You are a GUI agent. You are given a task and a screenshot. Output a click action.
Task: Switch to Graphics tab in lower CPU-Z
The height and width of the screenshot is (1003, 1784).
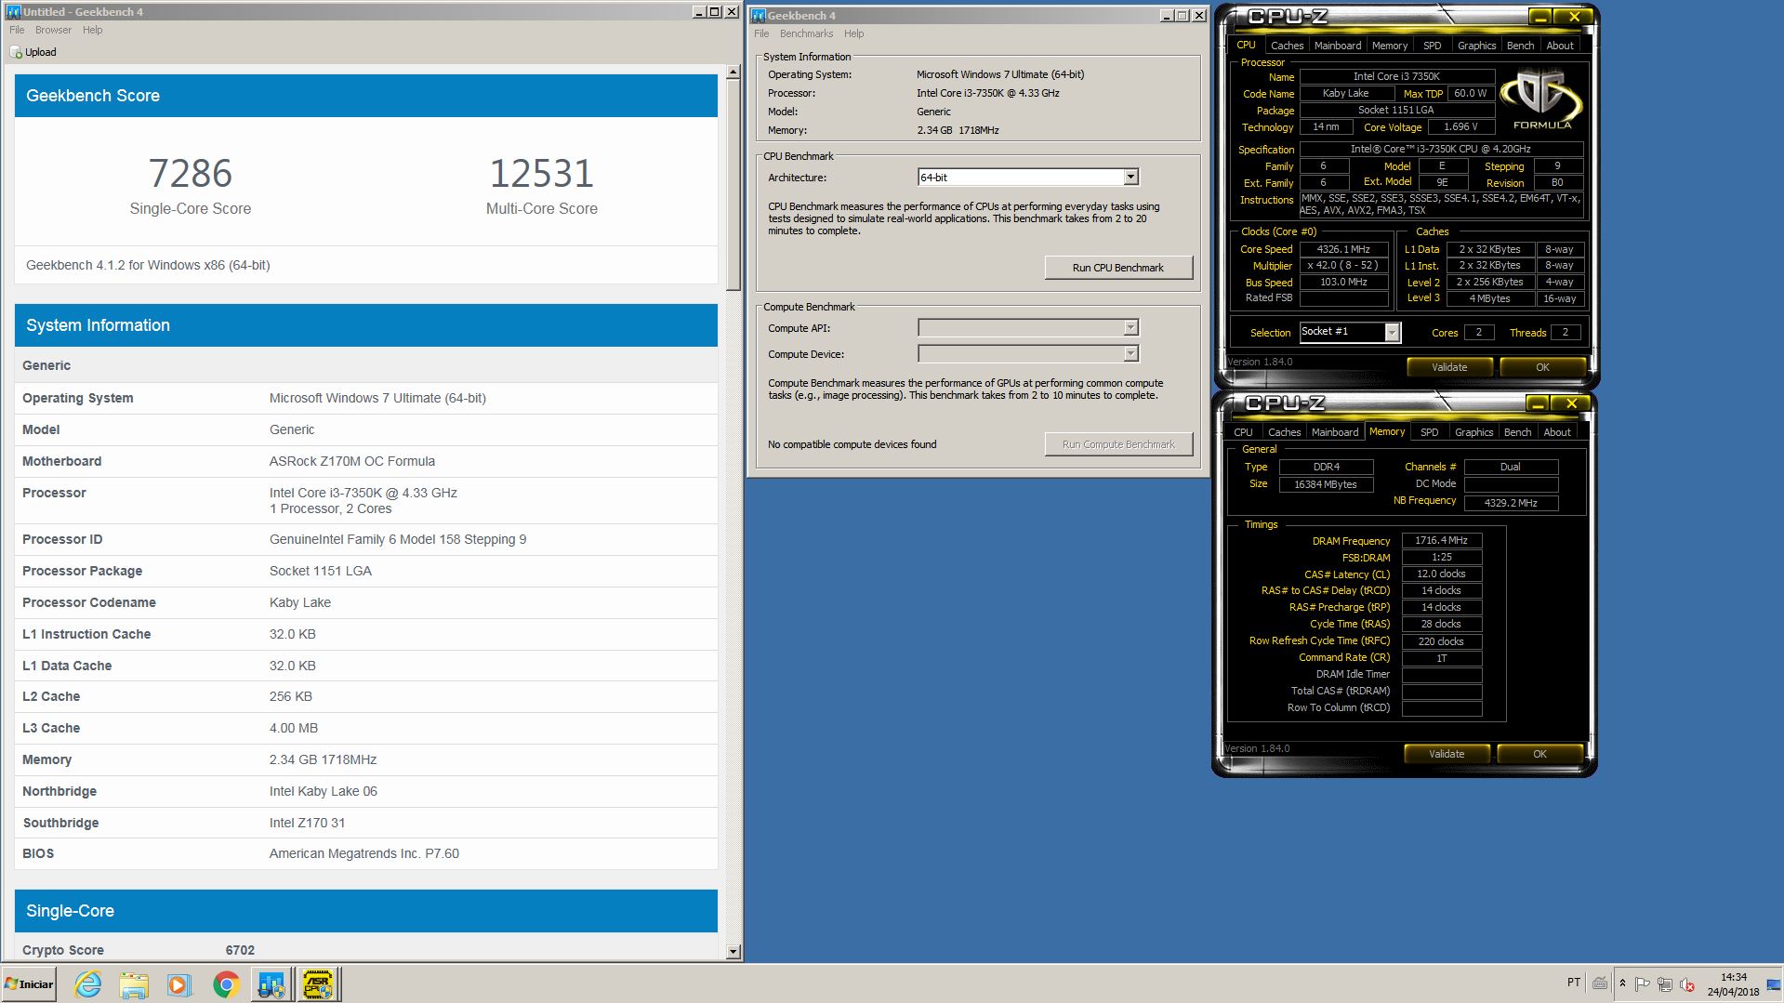(1473, 432)
